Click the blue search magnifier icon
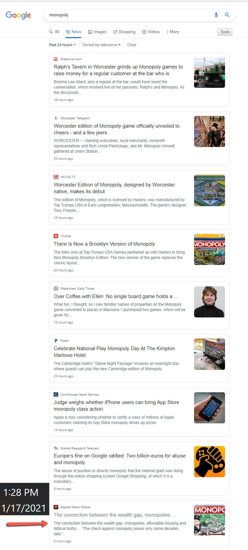 tap(227, 15)
